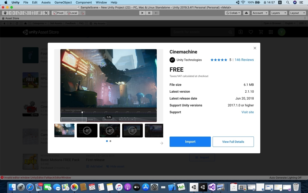
Task: Open the Layers dropdown
Action: [278, 13]
